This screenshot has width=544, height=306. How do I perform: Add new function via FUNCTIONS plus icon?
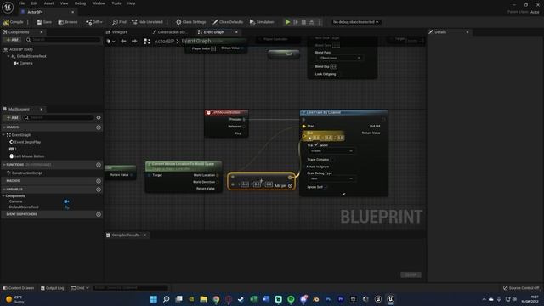tap(99, 165)
